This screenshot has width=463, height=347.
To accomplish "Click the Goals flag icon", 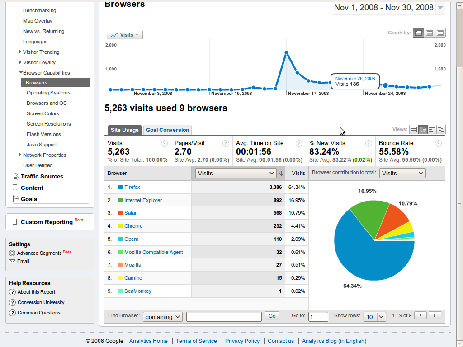I will pyautogui.click(x=15, y=199).
